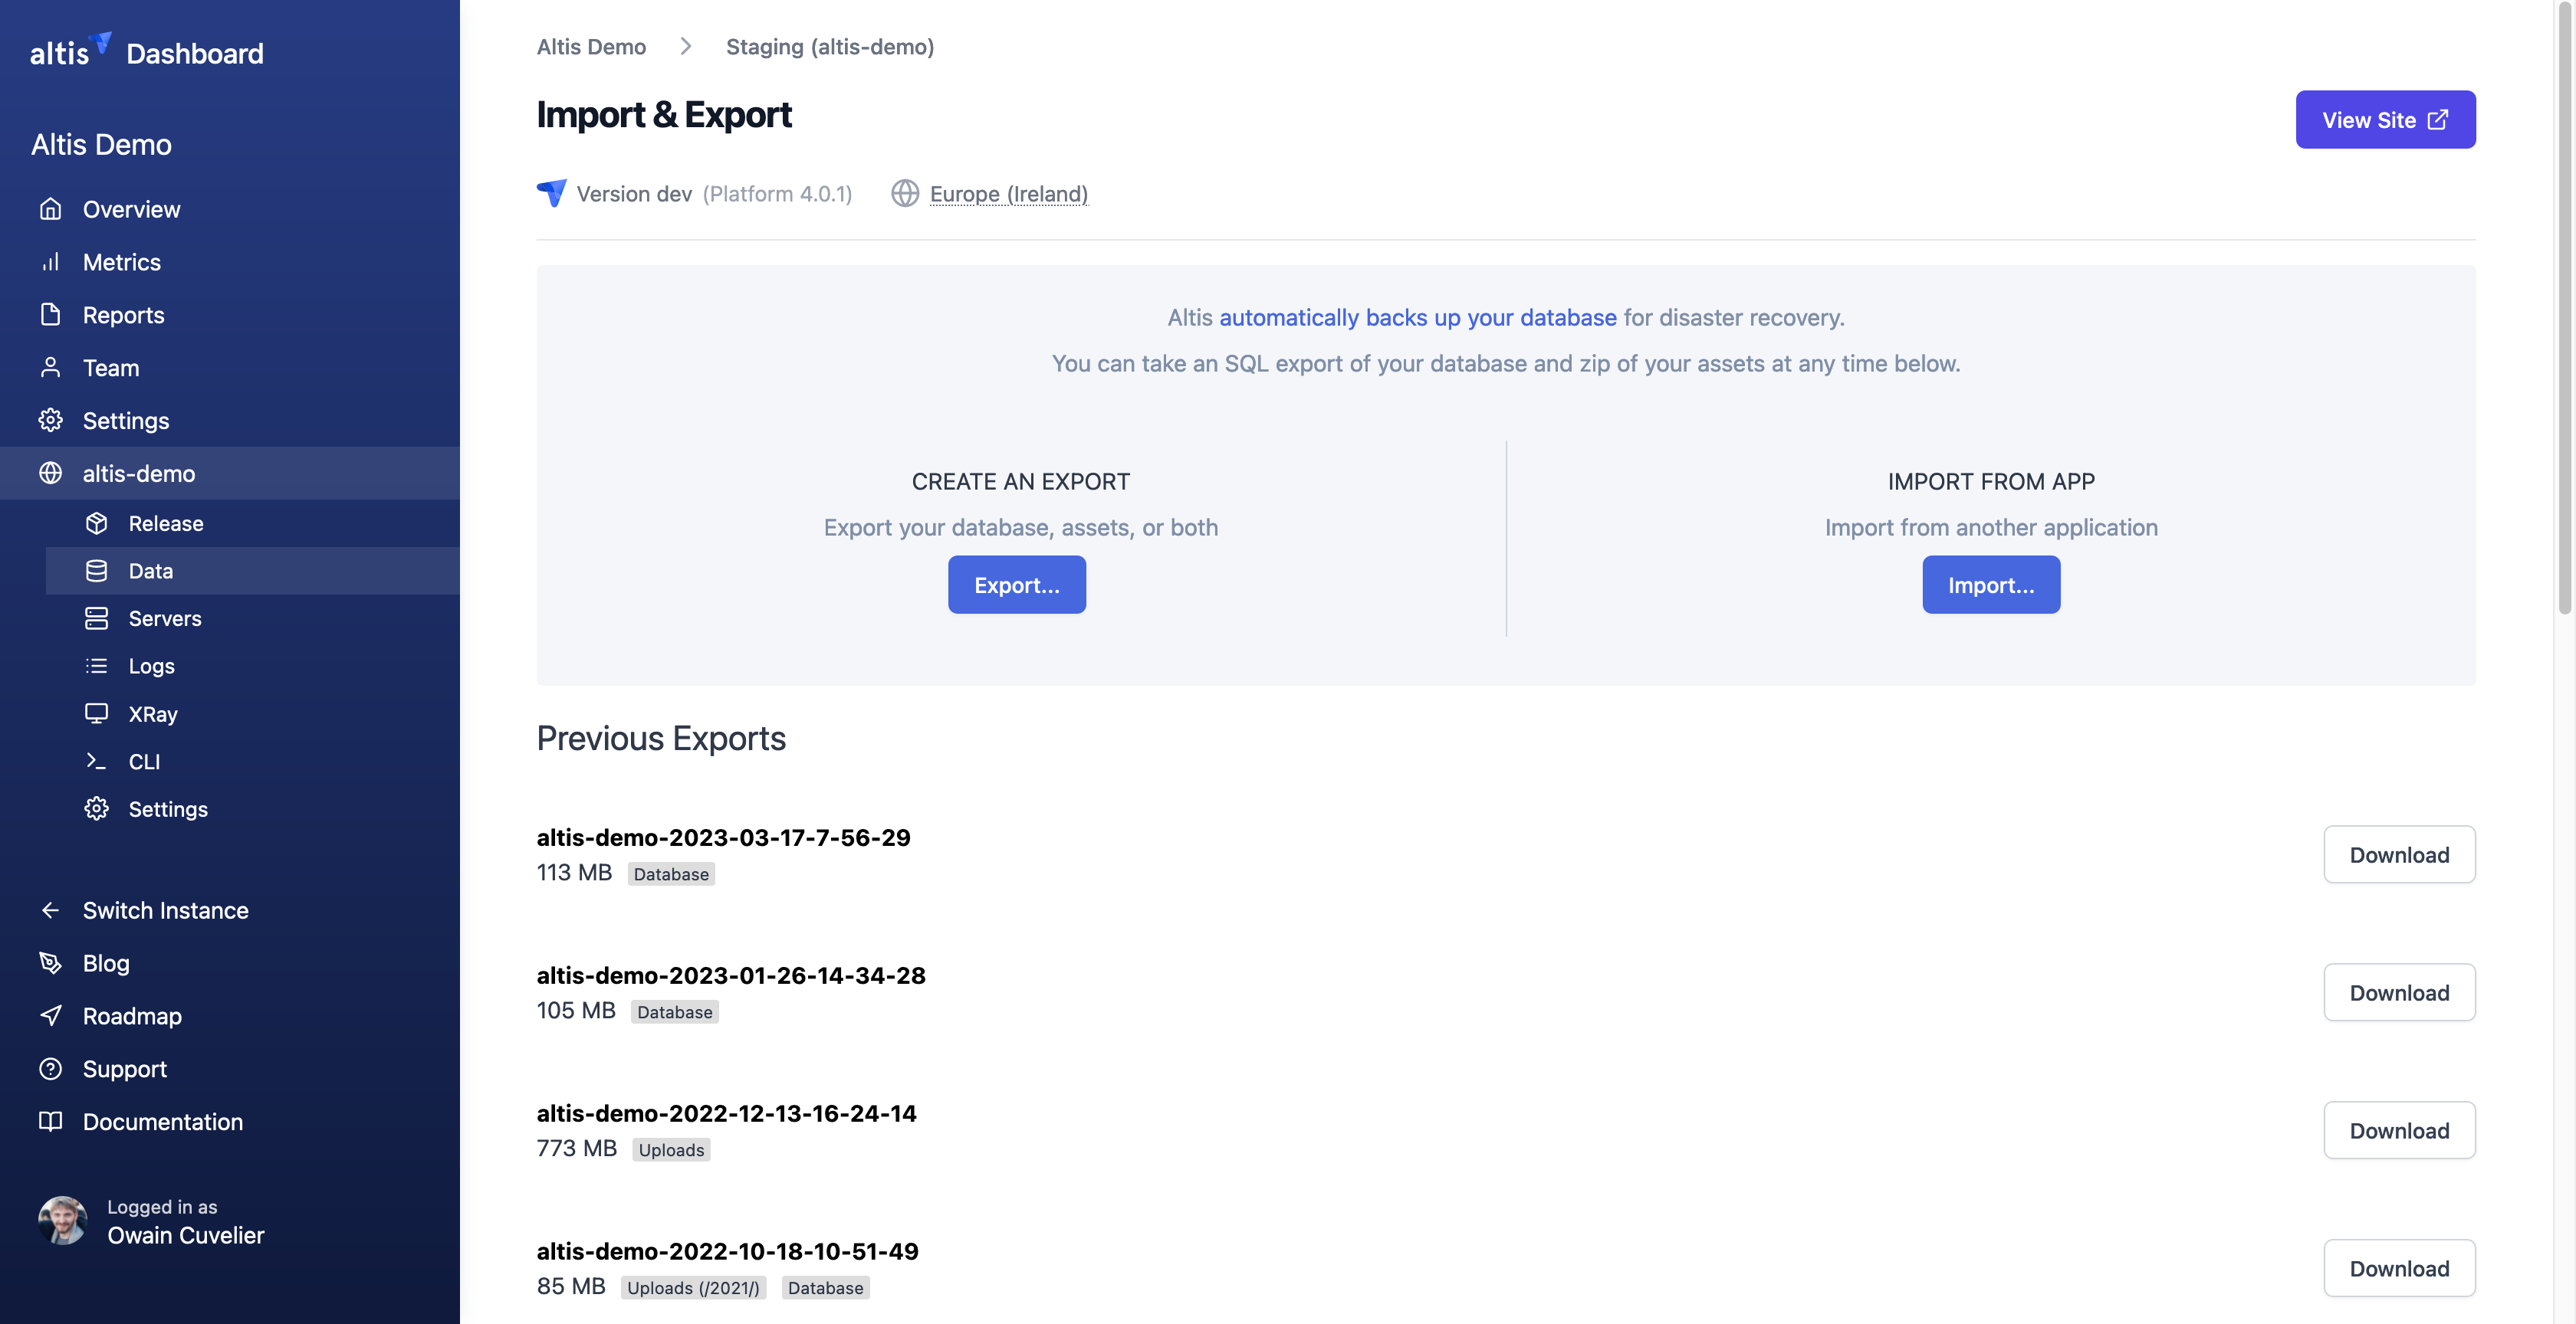Open Documentation using the book icon
The image size is (2576, 1324).
(x=51, y=1121)
